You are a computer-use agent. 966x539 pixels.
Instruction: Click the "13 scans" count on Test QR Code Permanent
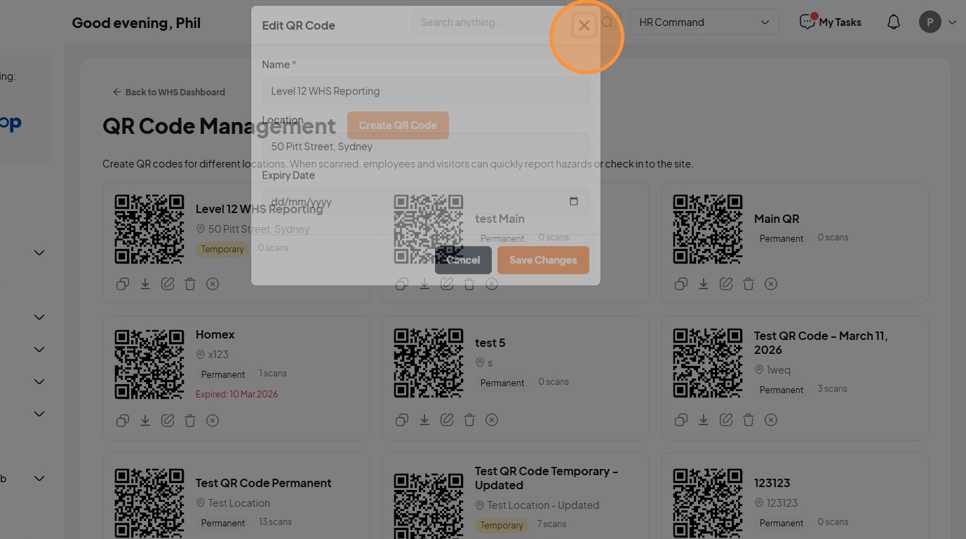click(x=275, y=521)
